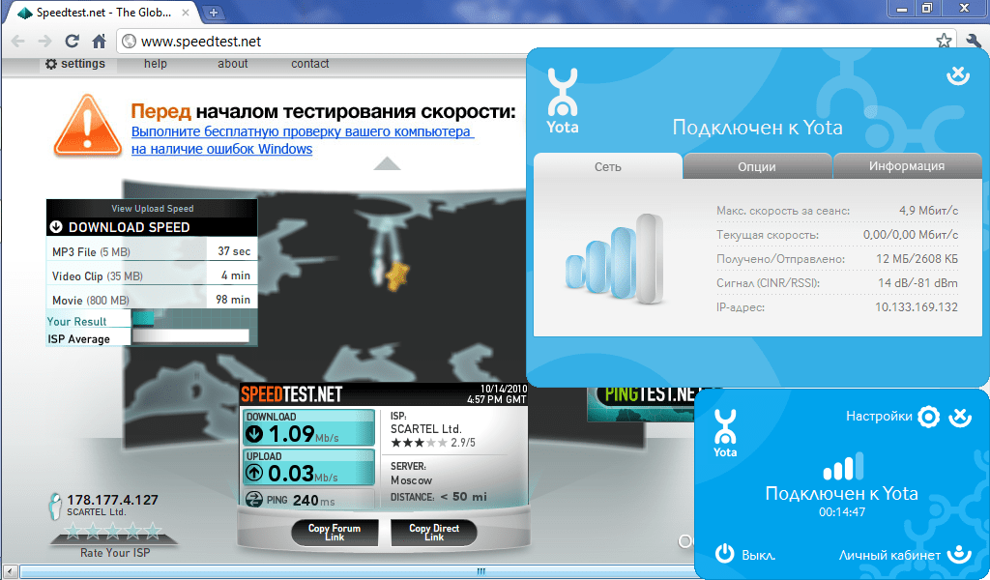Click small signal bars in Yota widget
Image resolution: width=990 pixels, height=580 pixels.
click(x=843, y=467)
